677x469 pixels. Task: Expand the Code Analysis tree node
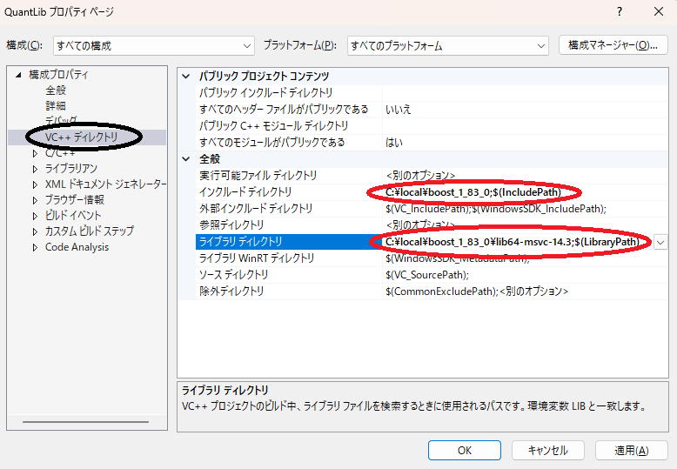point(36,247)
